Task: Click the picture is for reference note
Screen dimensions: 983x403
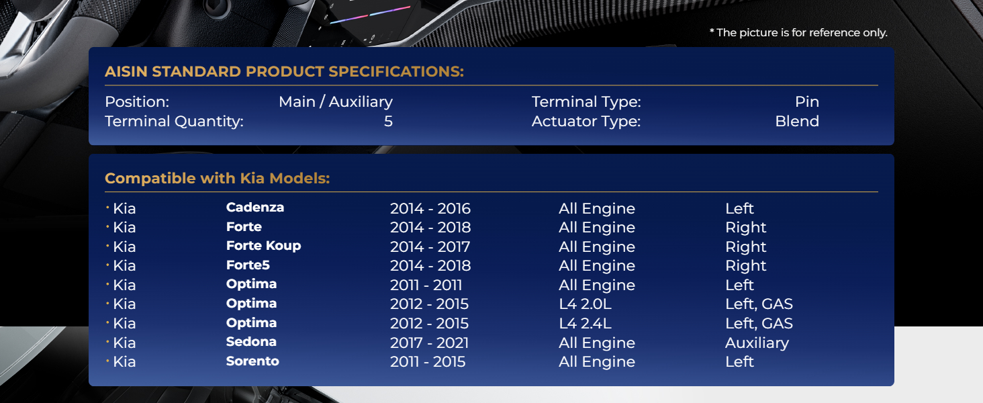Action: (798, 33)
